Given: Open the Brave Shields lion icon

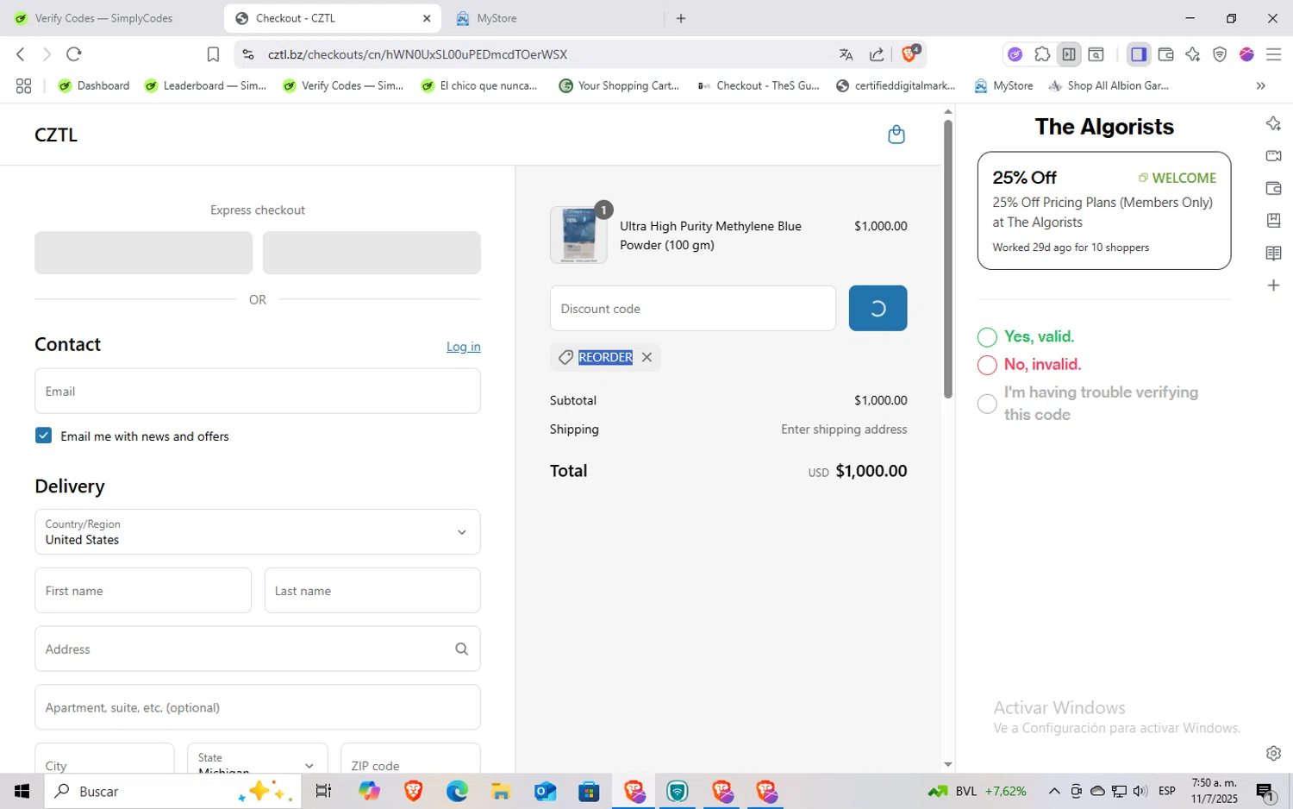Looking at the screenshot, I should tap(910, 53).
